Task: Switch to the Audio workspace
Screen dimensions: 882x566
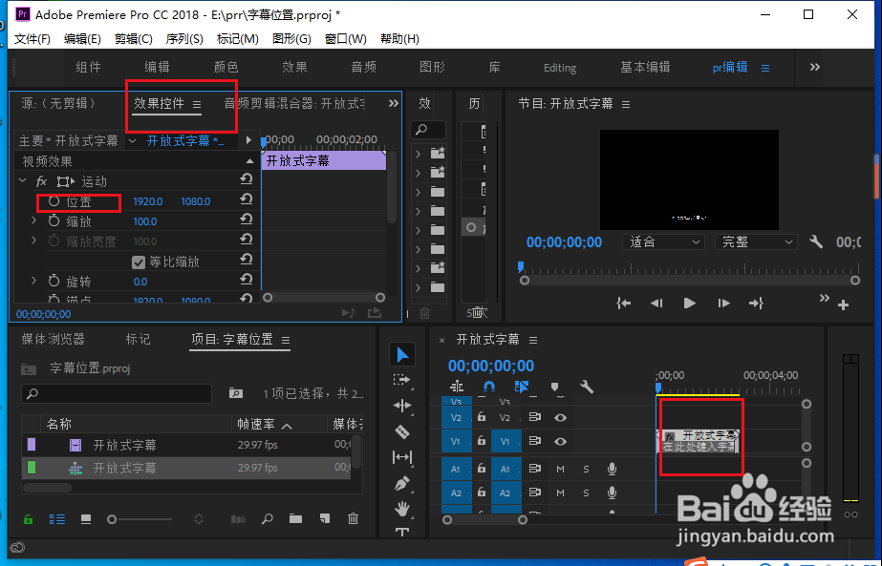Action: 363,68
